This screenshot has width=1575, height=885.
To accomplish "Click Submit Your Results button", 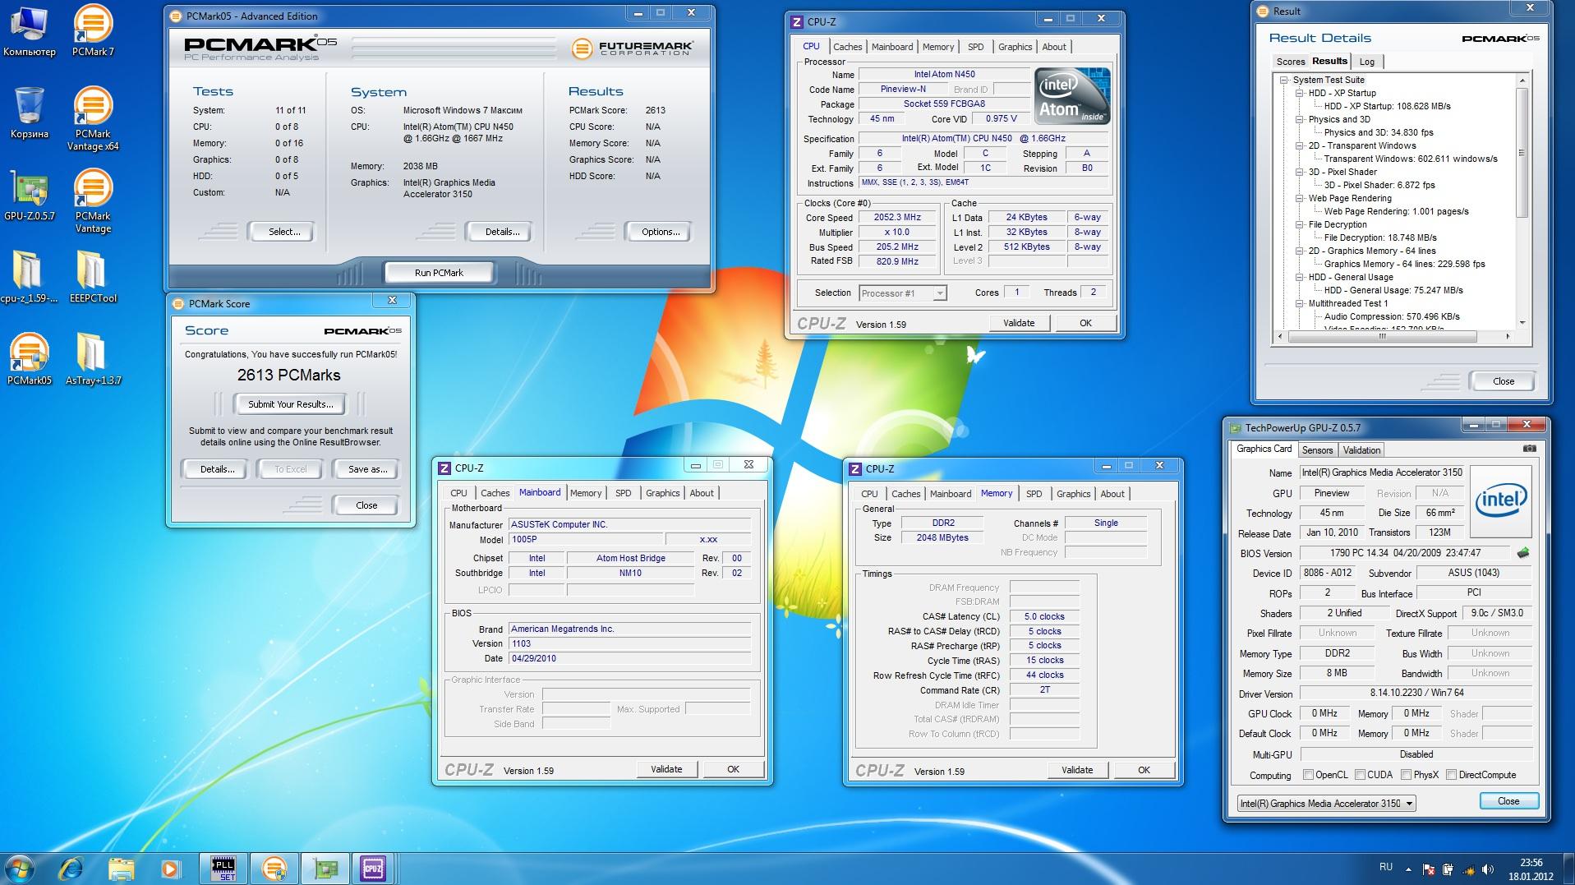I will click(x=291, y=404).
